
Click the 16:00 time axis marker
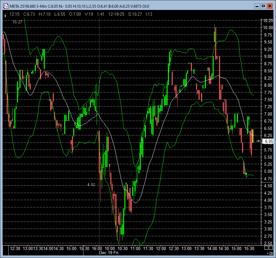(x=97, y=248)
